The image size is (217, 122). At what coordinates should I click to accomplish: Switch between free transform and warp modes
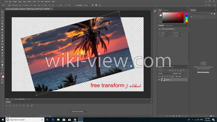pos(93,5)
